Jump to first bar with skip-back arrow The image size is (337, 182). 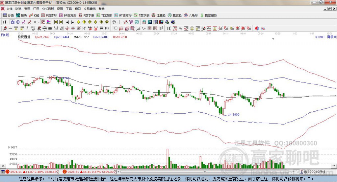56,22
